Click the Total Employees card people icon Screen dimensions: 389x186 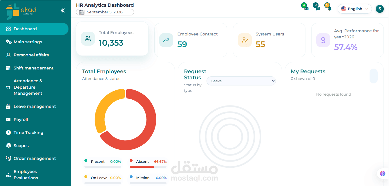pos(88,39)
